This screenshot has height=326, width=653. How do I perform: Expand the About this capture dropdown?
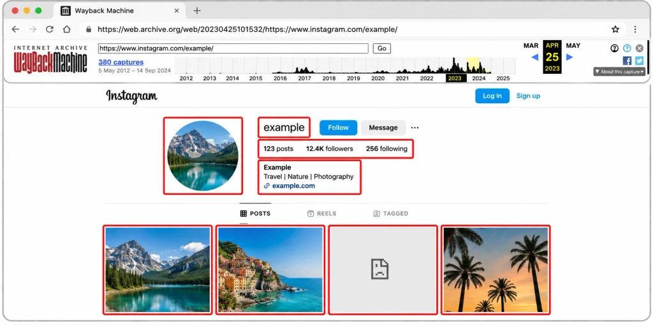pos(619,71)
